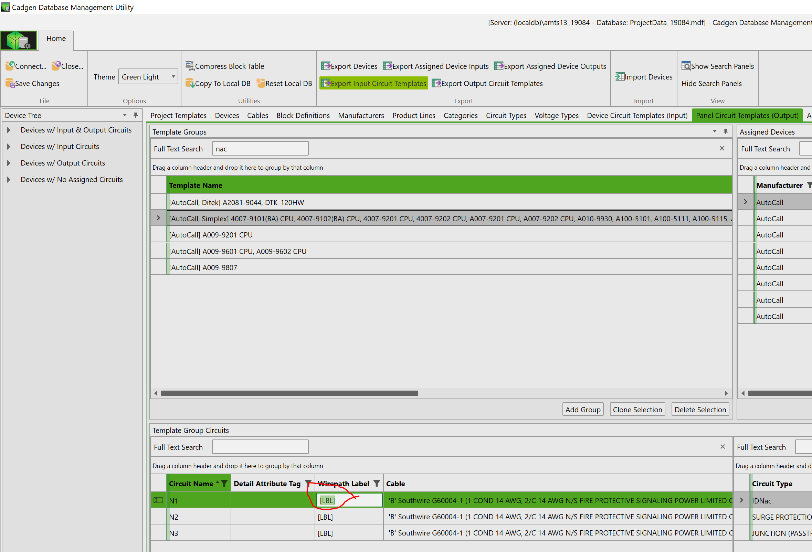Screen dimensions: 812x552
Task: Switch to the Devices tab
Action: [x=227, y=115]
